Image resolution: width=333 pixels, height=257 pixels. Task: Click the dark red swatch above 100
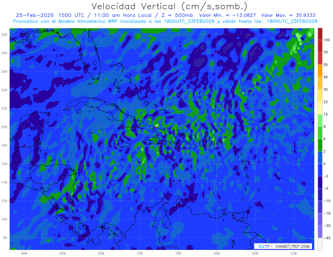tap(320, 34)
